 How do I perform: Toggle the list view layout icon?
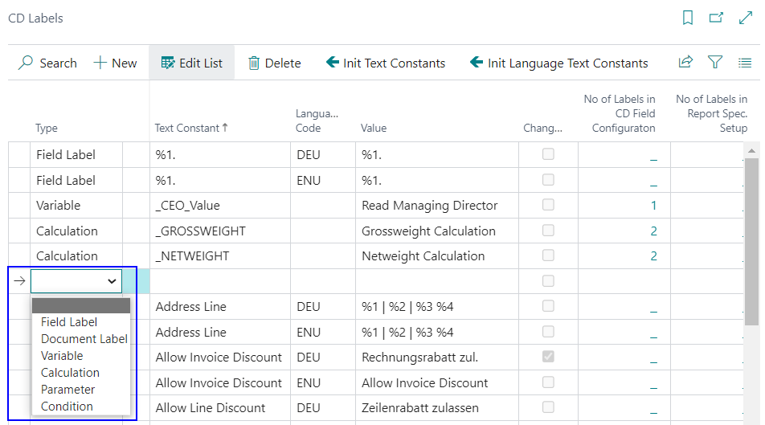[x=745, y=63]
